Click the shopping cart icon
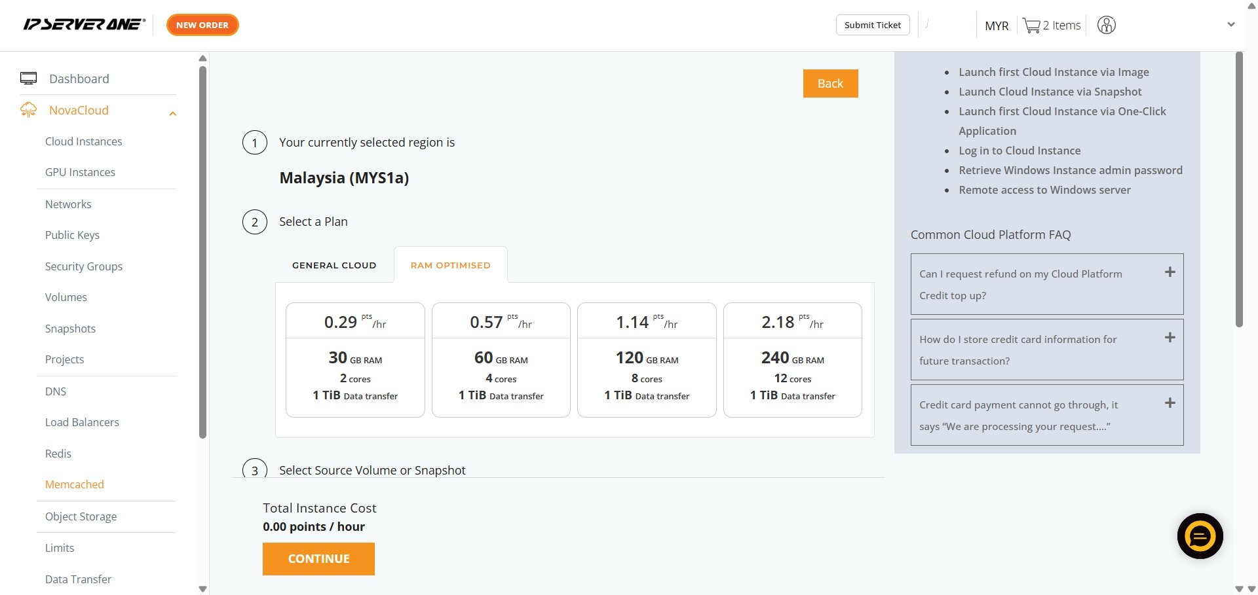 [1031, 26]
